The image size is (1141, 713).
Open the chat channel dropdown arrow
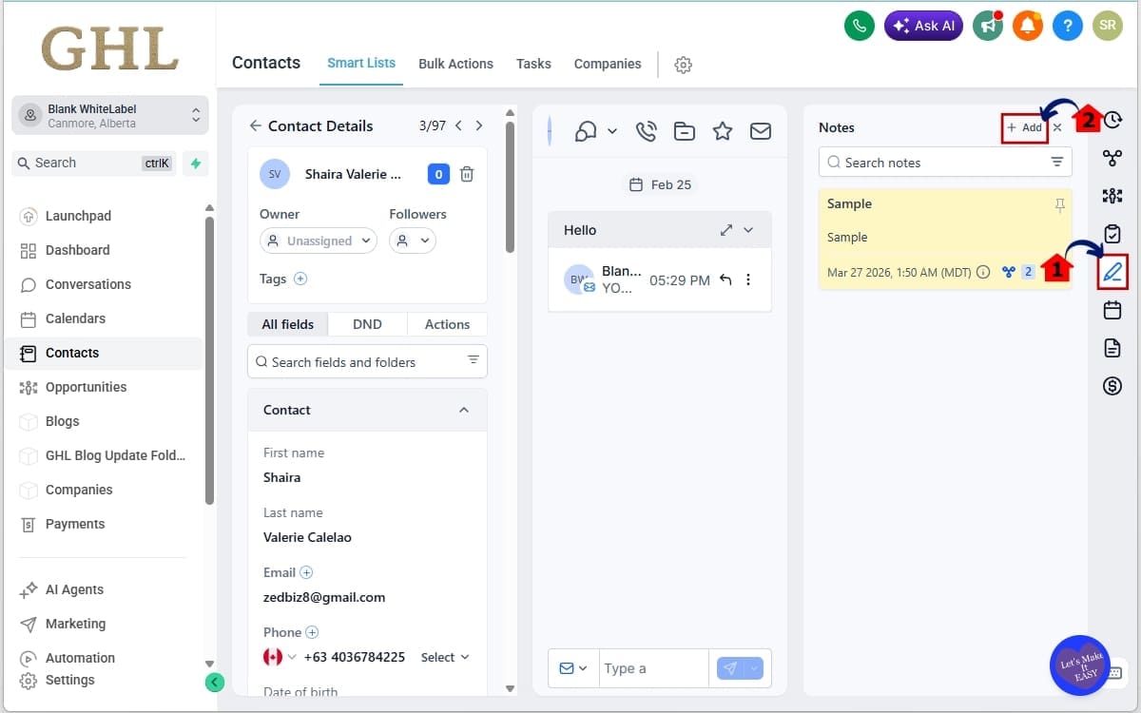(612, 131)
